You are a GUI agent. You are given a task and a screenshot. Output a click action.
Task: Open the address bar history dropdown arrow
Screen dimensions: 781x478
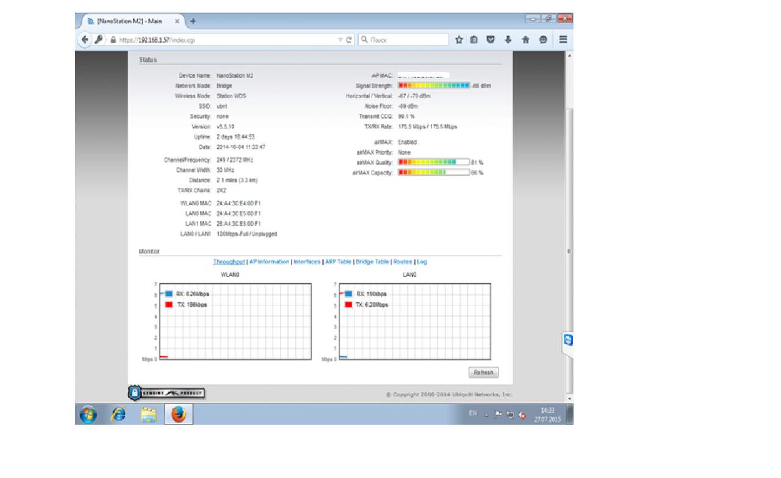[x=340, y=40]
